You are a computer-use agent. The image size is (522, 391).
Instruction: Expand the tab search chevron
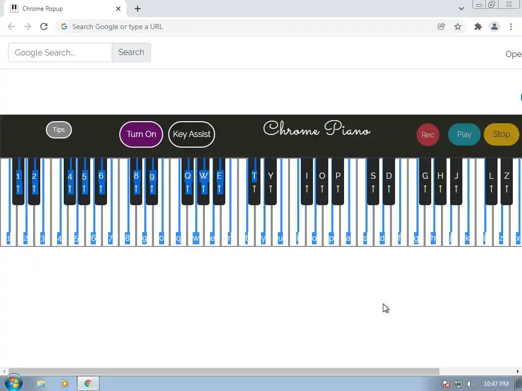click(x=461, y=9)
